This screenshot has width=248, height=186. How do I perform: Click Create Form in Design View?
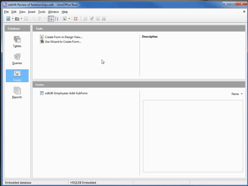64,37
